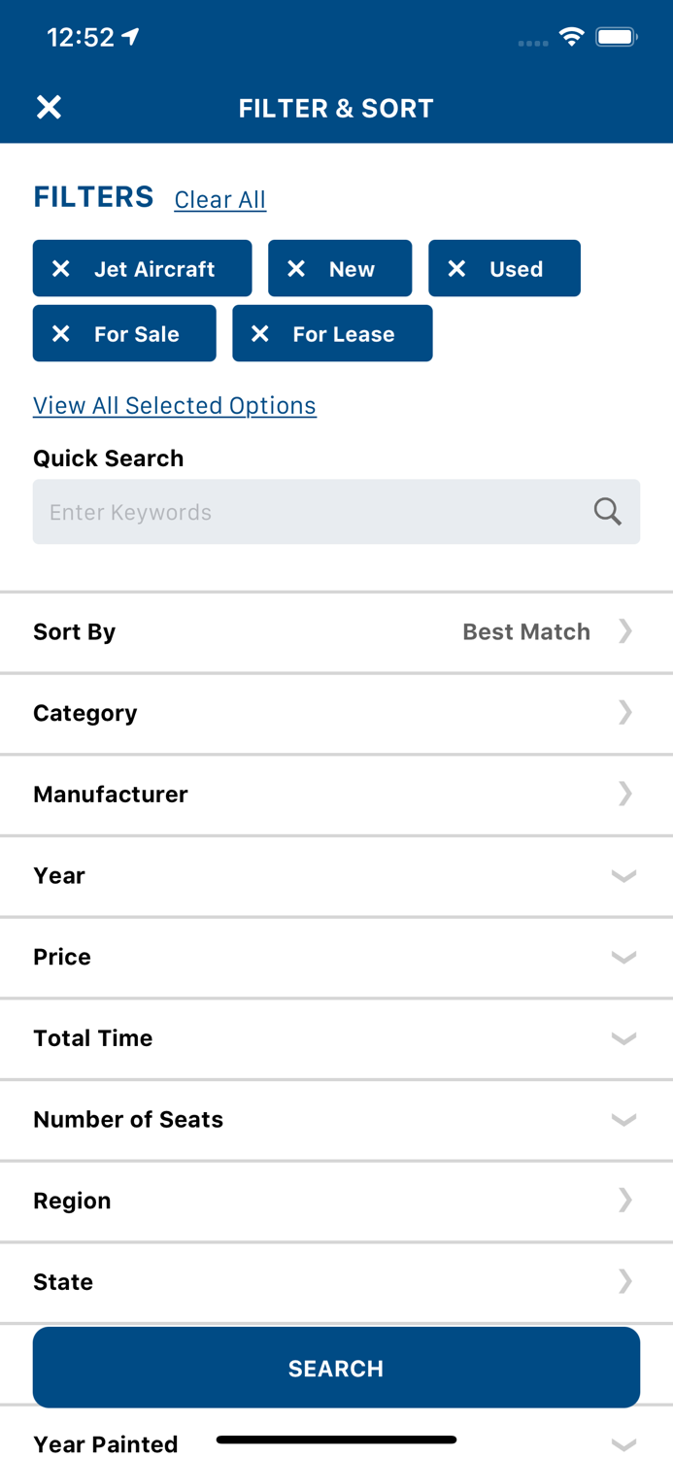Close the Filter & Sort screen
The width and height of the screenshot is (673, 1457).
pos(49,108)
